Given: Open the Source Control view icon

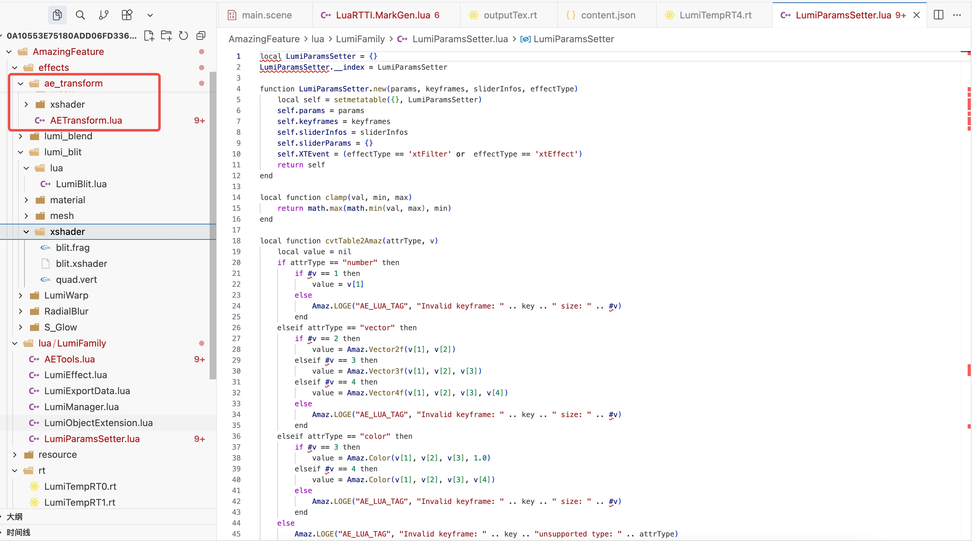Looking at the screenshot, I should (103, 15).
